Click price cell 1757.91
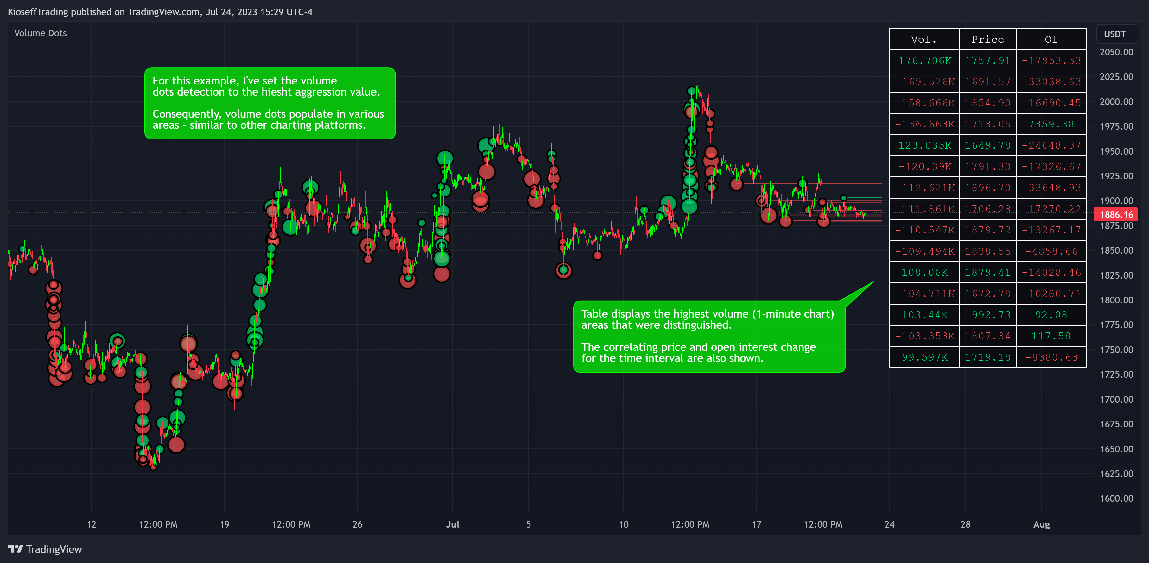The height and width of the screenshot is (563, 1149). (987, 61)
